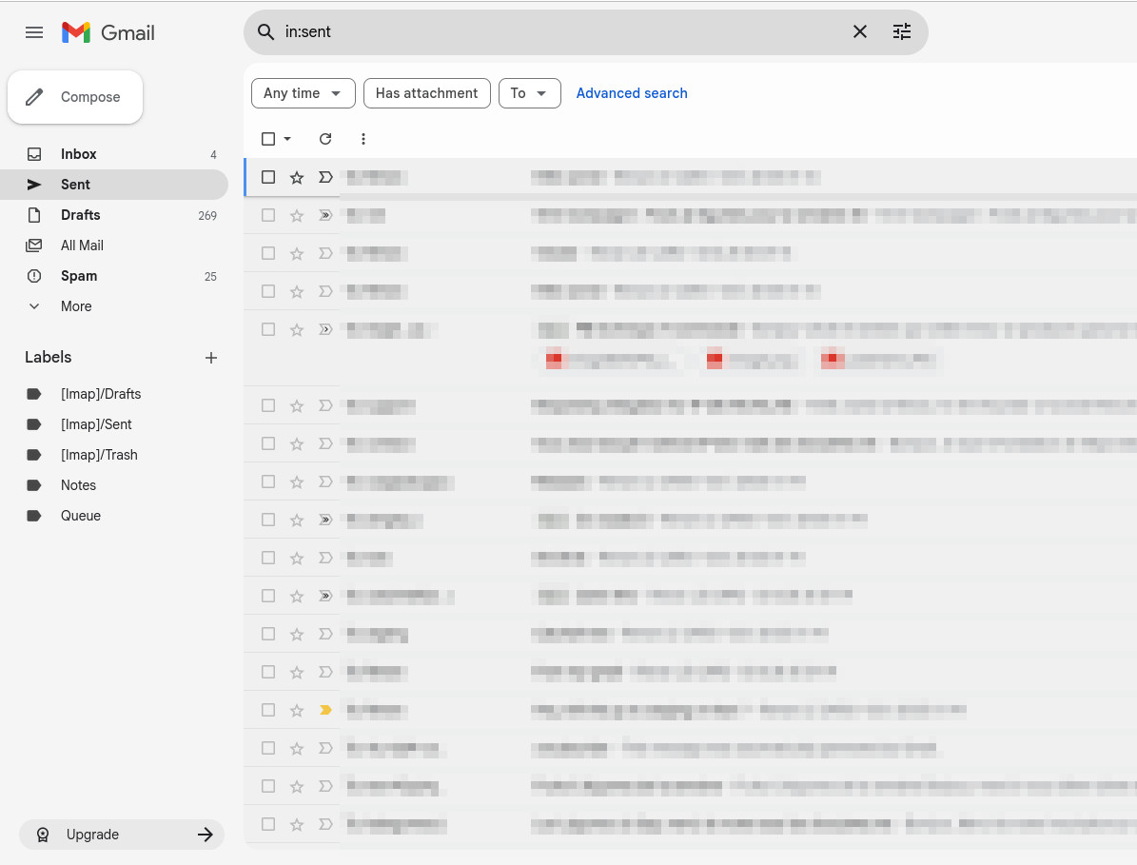This screenshot has width=1137, height=865.
Task: Tick the second email's checkbox
Action: (x=268, y=215)
